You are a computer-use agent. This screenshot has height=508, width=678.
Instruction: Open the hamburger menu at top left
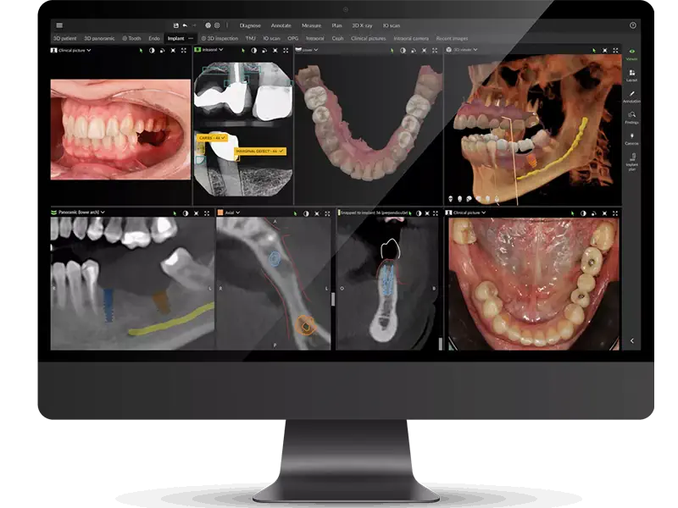pos(59,25)
